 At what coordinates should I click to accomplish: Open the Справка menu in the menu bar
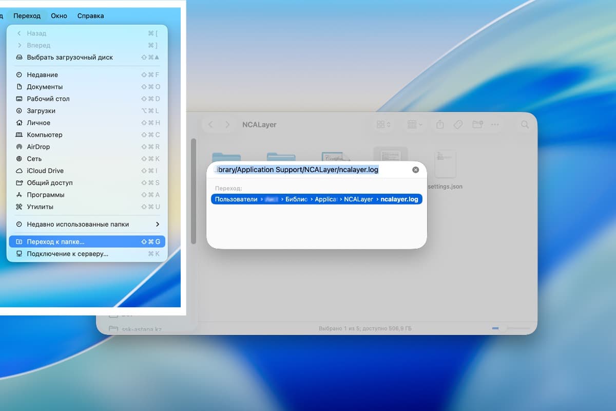coord(90,16)
